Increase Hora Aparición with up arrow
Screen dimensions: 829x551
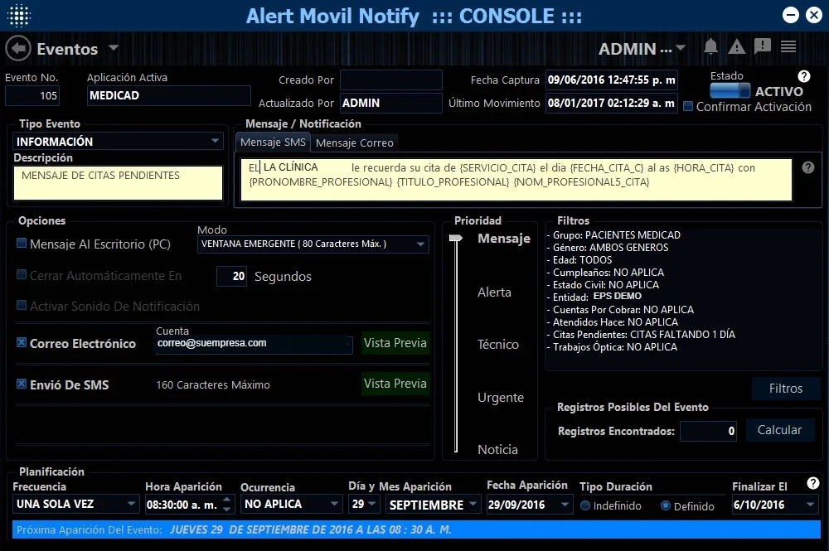226,500
